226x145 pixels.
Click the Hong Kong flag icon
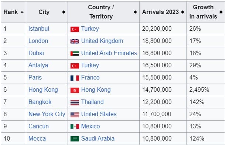pos(75,90)
